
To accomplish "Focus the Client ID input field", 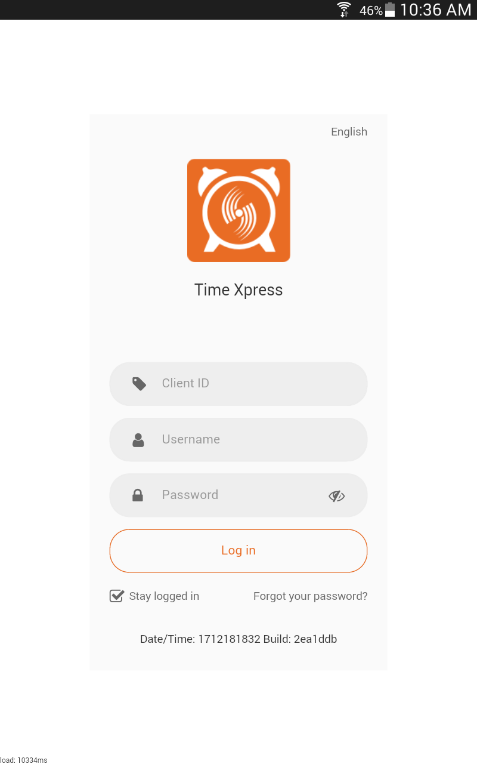I will click(238, 384).
